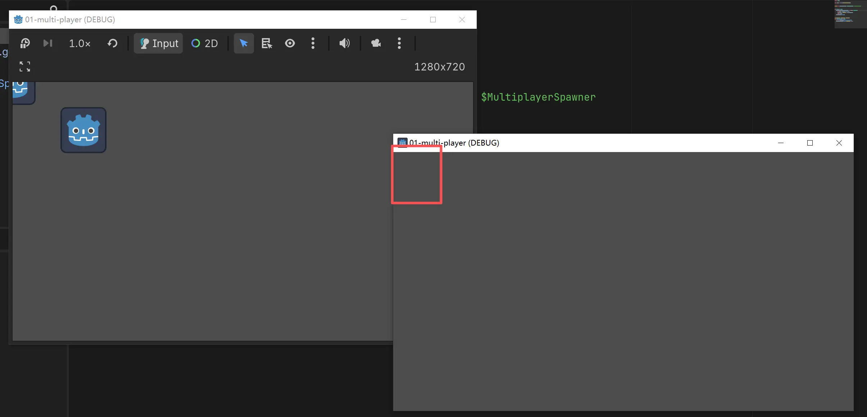Click the reset speed arrow icon

112,43
